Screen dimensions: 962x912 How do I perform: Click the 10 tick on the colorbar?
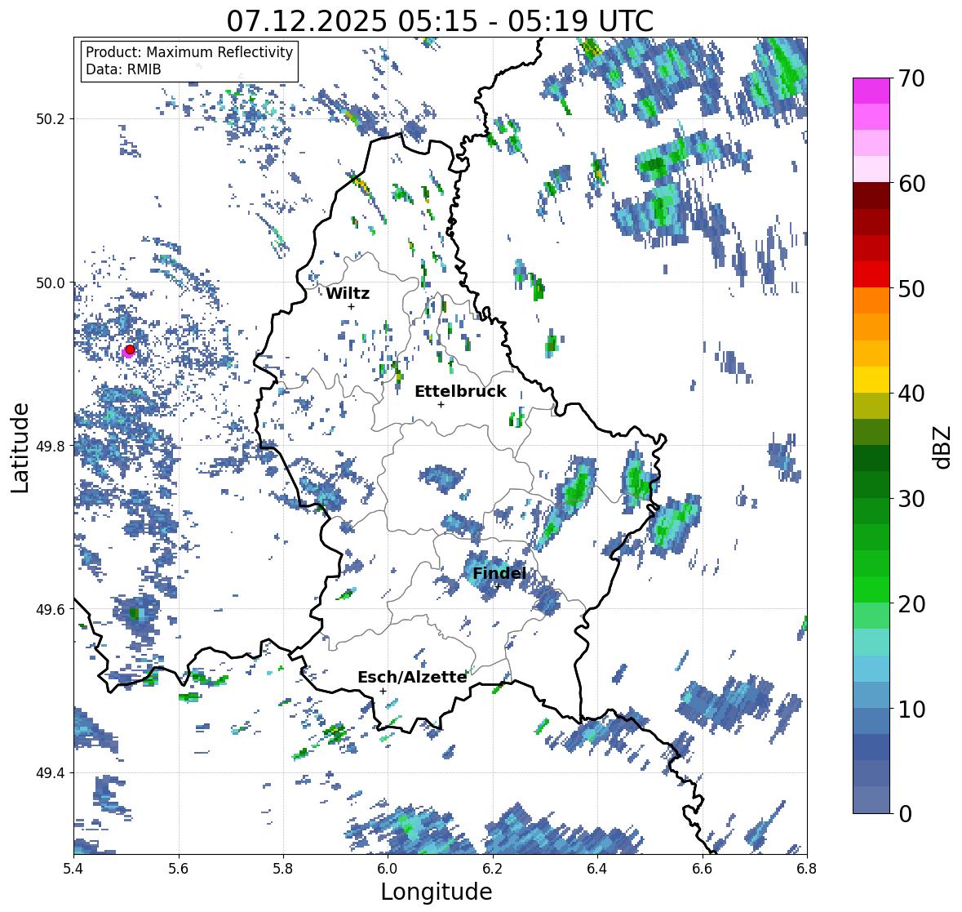point(911,708)
